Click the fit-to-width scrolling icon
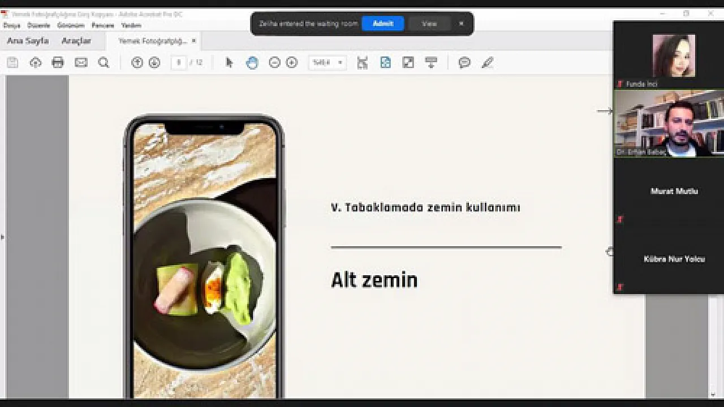Viewport: 724px width, 407px height. [x=363, y=63]
